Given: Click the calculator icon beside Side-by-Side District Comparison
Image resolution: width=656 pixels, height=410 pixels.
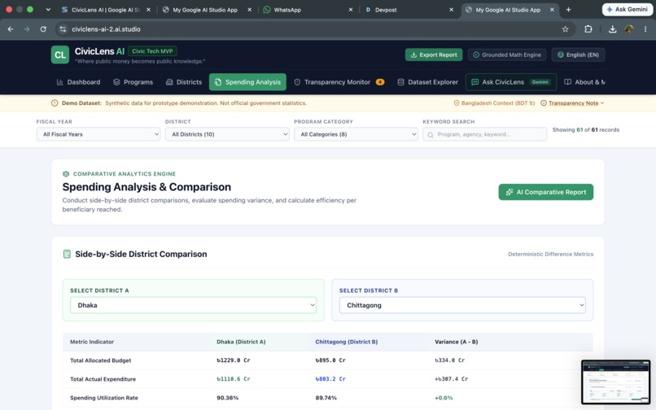Looking at the screenshot, I should (67, 254).
